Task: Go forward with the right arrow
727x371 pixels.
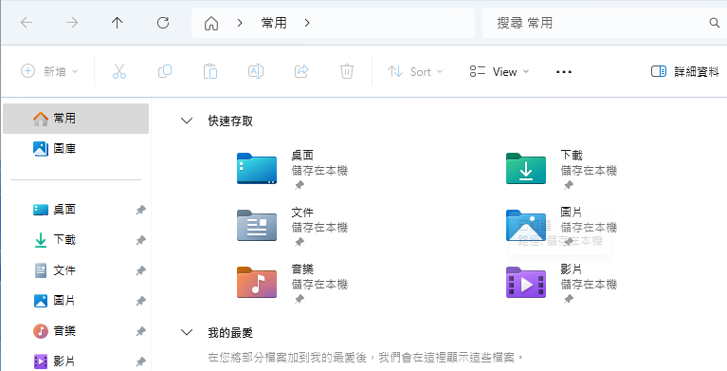Action: click(72, 23)
